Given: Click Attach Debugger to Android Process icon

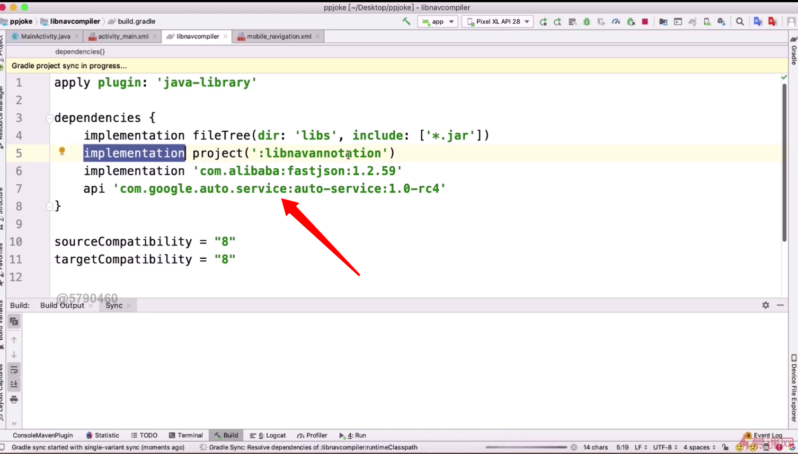Looking at the screenshot, I should (631, 22).
